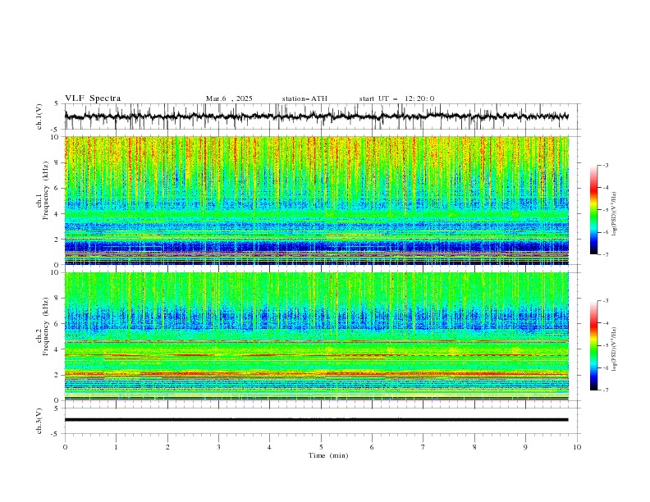Click ch.2 colorbar 'log(PSD)(V²/Hz)' label
Image resolution: width=650 pixels, height=502 pixels.
[615, 349]
